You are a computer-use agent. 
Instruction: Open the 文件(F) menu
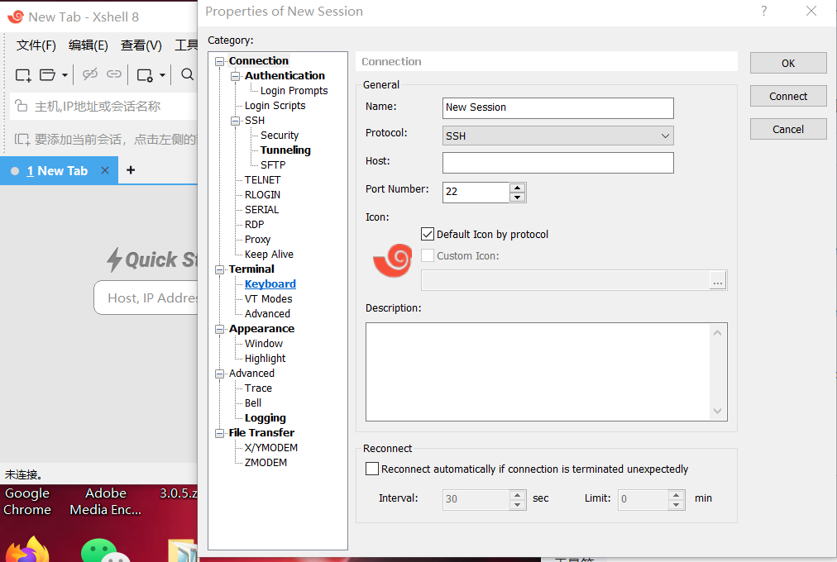tap(36, 45)
